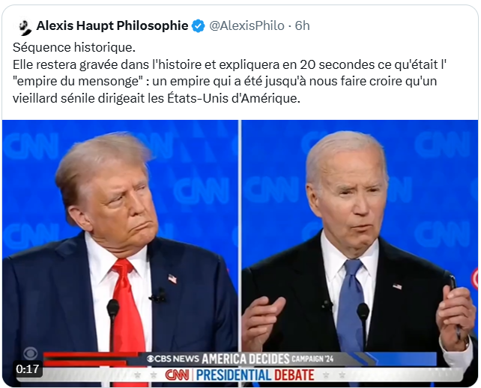The width and height of the screenshot is (481, 388).
Task: Click the 0:17 video duration badge
Action: (x=28, y=369)
